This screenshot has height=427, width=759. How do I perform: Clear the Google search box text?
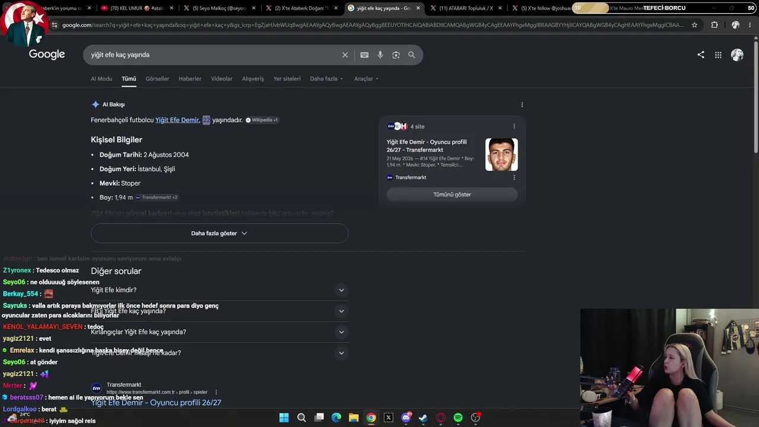[x=345, y=55]
